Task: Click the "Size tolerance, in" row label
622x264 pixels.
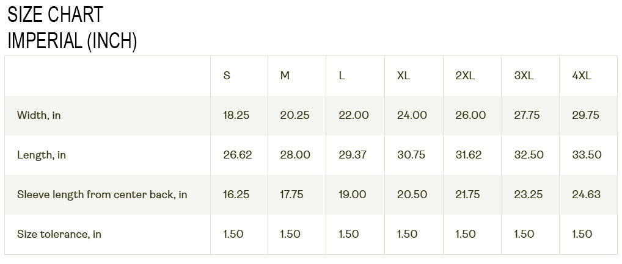Action: (59, 234)
